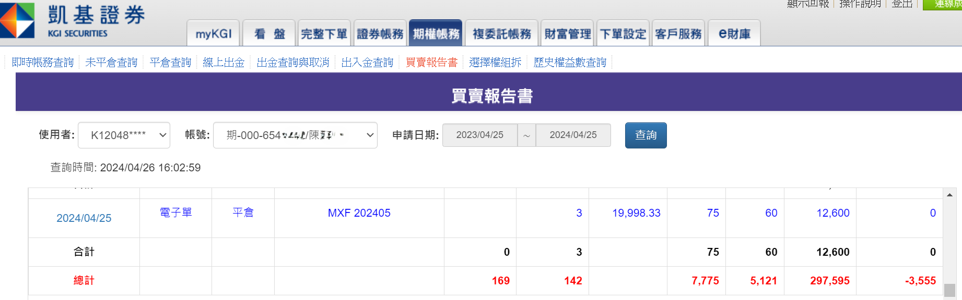Click the table scrollbar up arrow
Image resolution: width=962 pixels, height=300 pixels.
[949, 195]
